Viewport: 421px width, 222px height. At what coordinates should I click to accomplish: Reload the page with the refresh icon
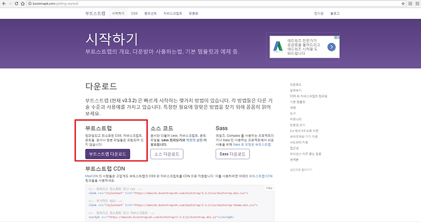pos(16,4)
